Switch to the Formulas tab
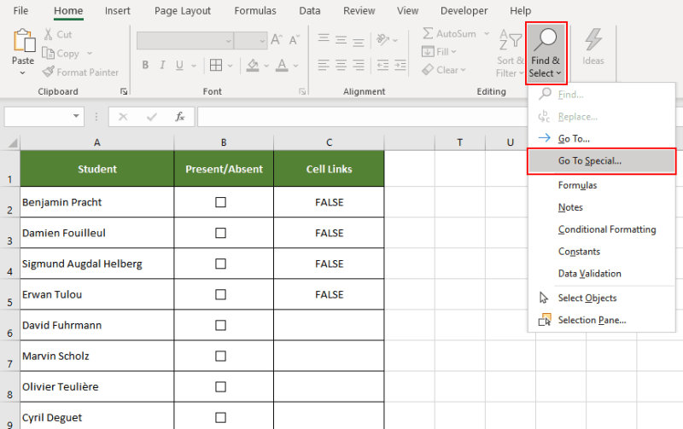 click(x=255, y=10)
